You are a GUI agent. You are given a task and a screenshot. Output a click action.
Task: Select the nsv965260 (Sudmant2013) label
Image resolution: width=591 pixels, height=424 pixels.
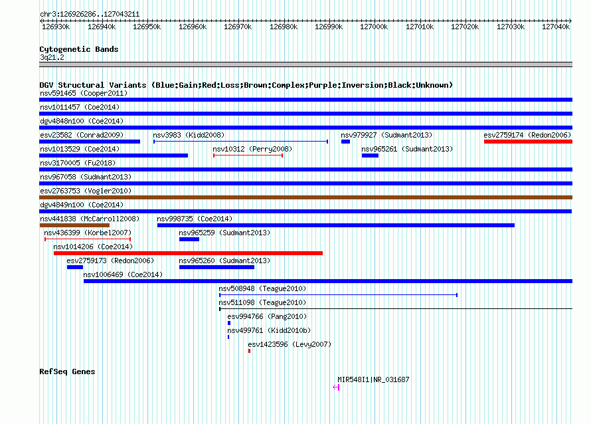click(x=224, y=261)
